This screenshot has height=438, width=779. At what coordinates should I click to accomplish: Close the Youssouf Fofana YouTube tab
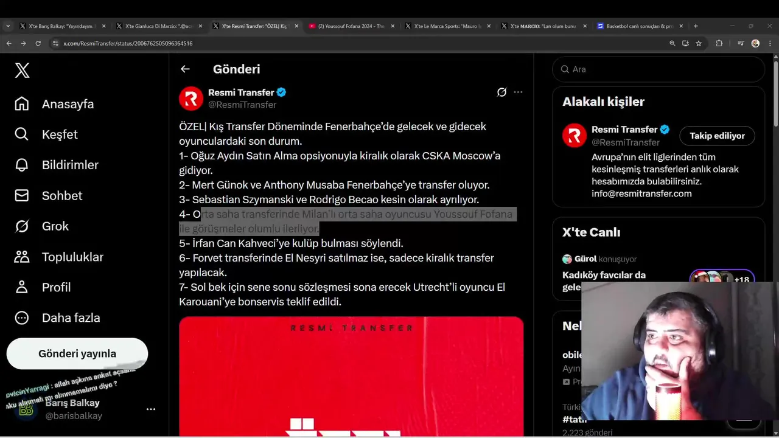point(393,26)
